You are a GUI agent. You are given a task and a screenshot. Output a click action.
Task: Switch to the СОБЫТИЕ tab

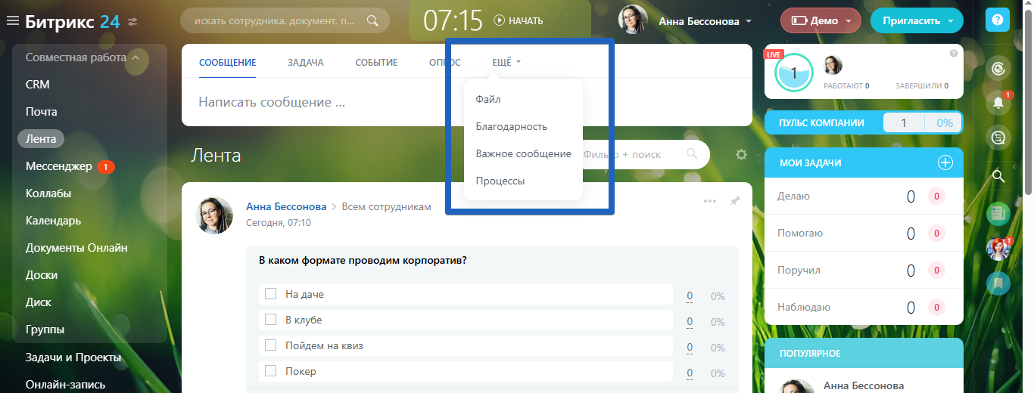coord(376,63)
